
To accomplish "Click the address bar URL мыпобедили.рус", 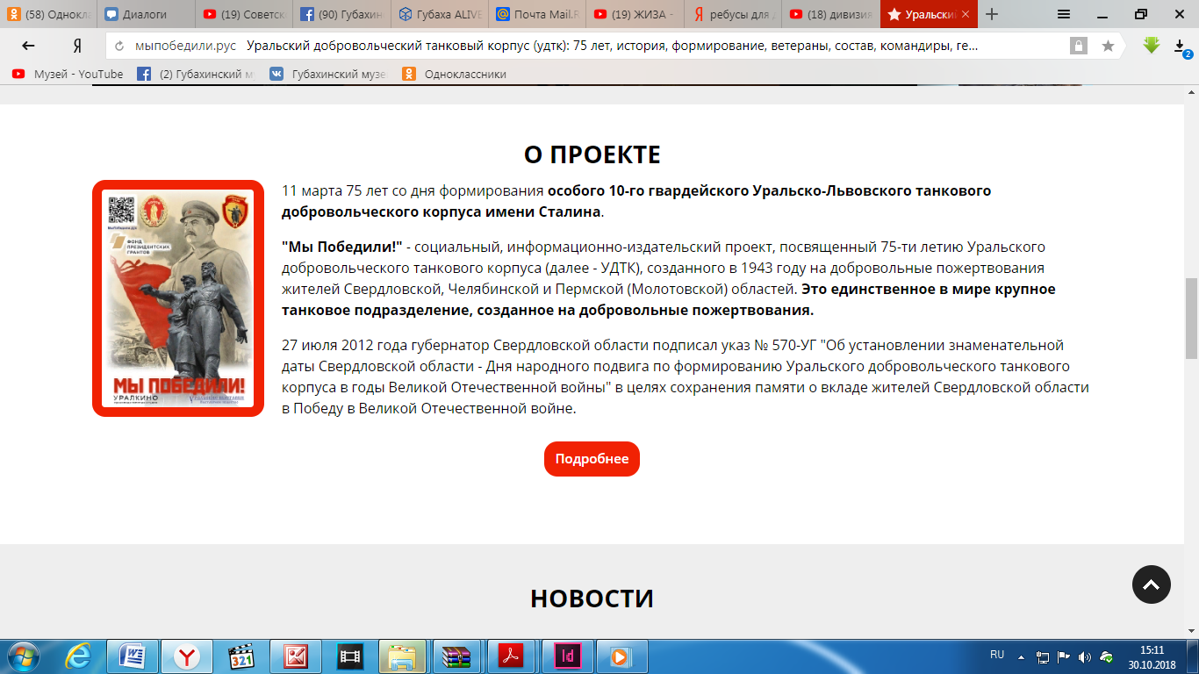I will tap(185, 46).
